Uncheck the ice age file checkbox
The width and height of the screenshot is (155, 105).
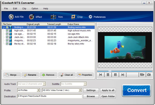[7, 34]
